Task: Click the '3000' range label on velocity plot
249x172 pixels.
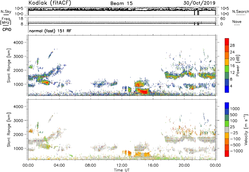Action: 18,120
